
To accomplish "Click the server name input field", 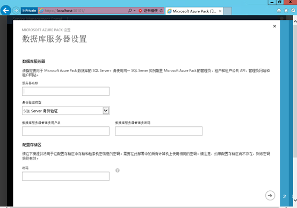I will pyautogui.click(x=66, y=91).
